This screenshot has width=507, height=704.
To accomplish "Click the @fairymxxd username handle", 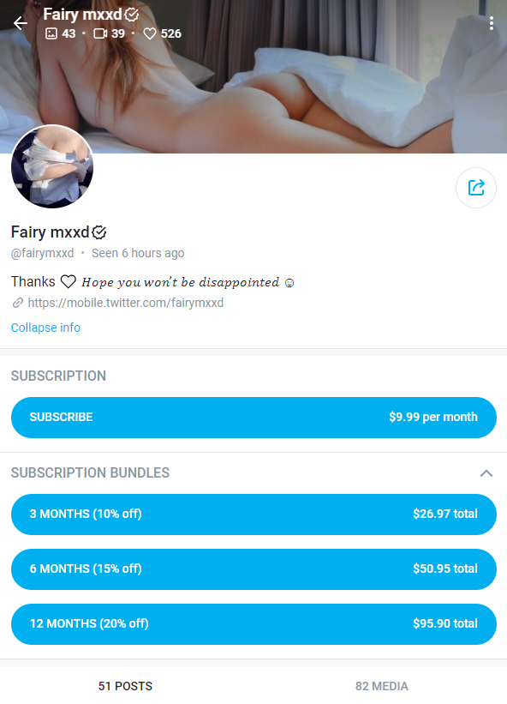I will [x=43, y=253].
